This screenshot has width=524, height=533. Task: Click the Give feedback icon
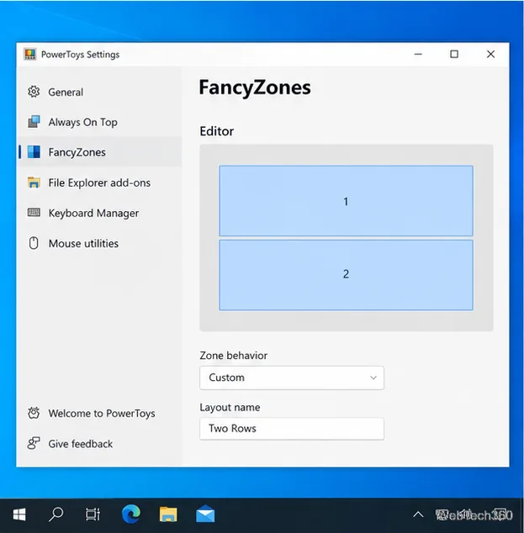(x=34, y=443)
